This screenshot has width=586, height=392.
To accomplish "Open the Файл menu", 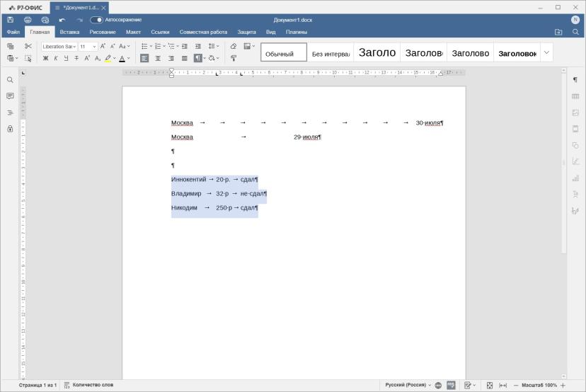I will click(13, 32).
